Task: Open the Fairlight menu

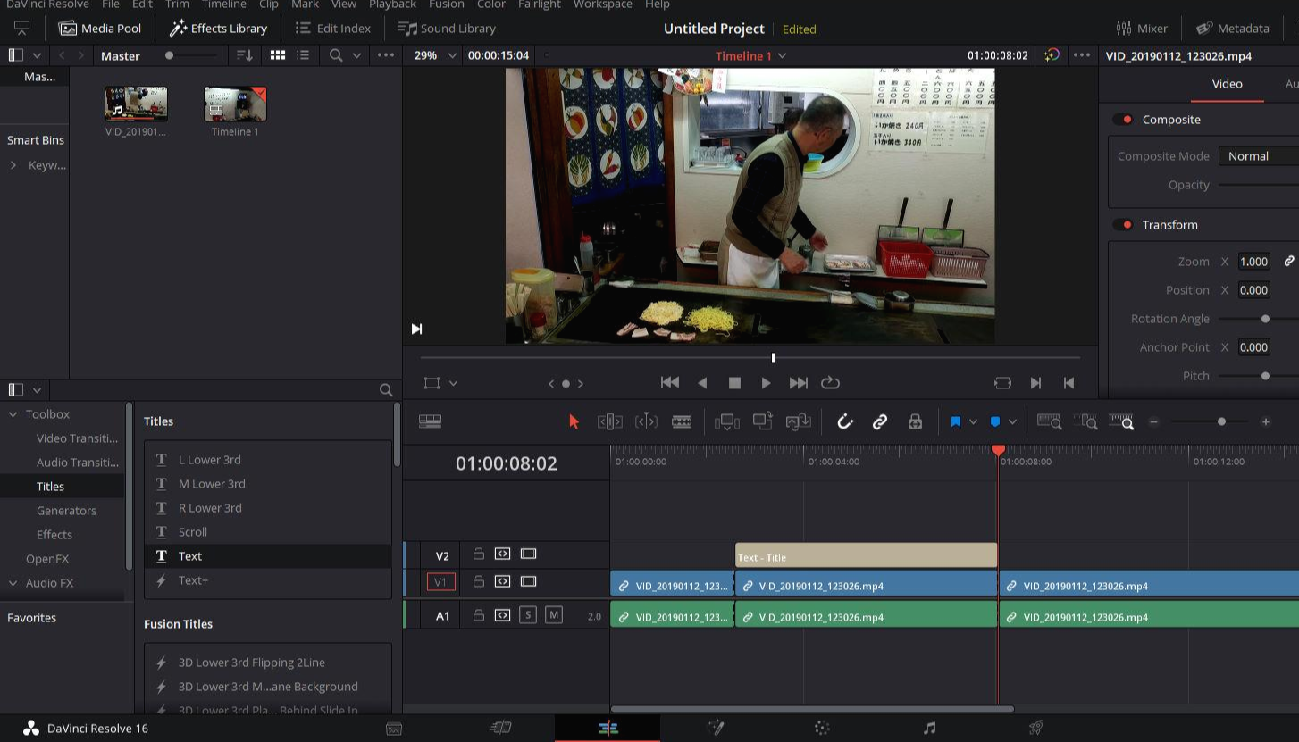Action: click(x=540, y=4)
